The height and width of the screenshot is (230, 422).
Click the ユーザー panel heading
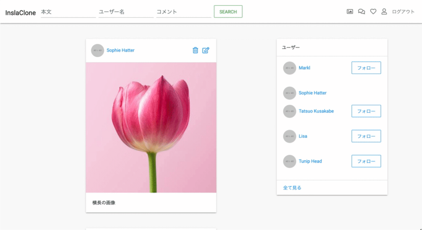coord(291,47)
